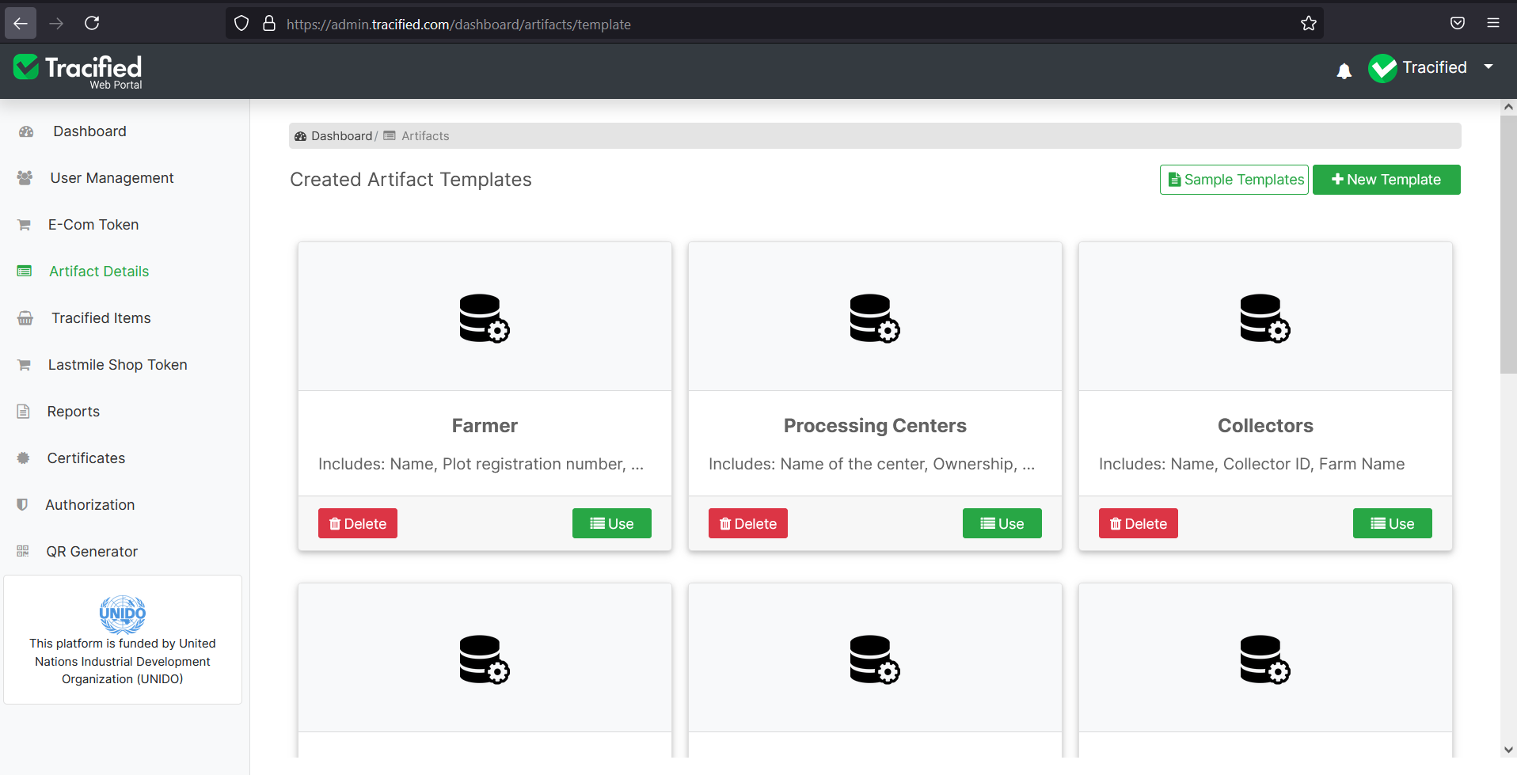This screenshot has width=1517, height=775.
Task: Click the Dashboard breadcrumb link
Action: click(x=341, y=136)
